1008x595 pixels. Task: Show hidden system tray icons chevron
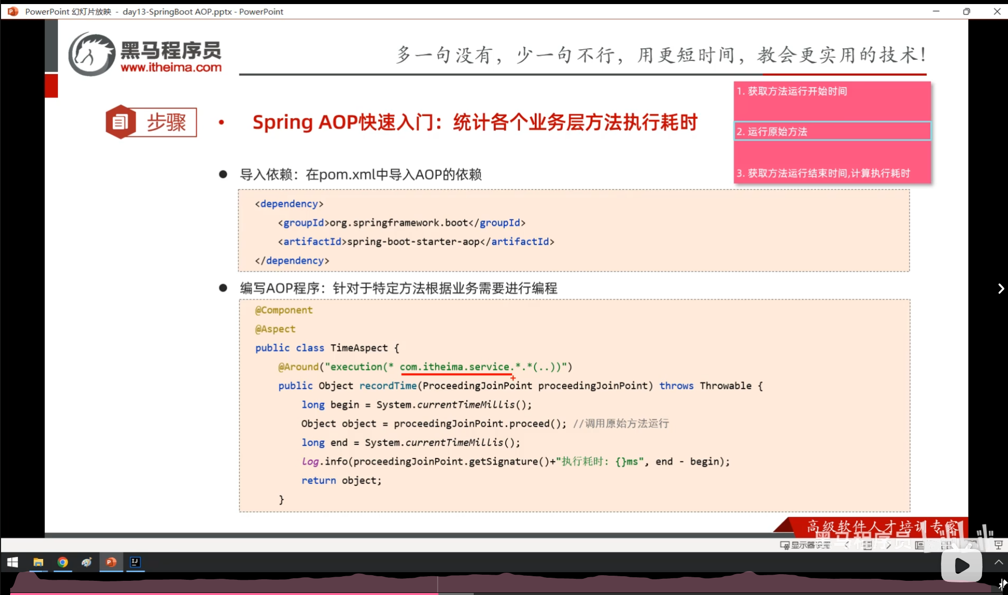point(998,562)
